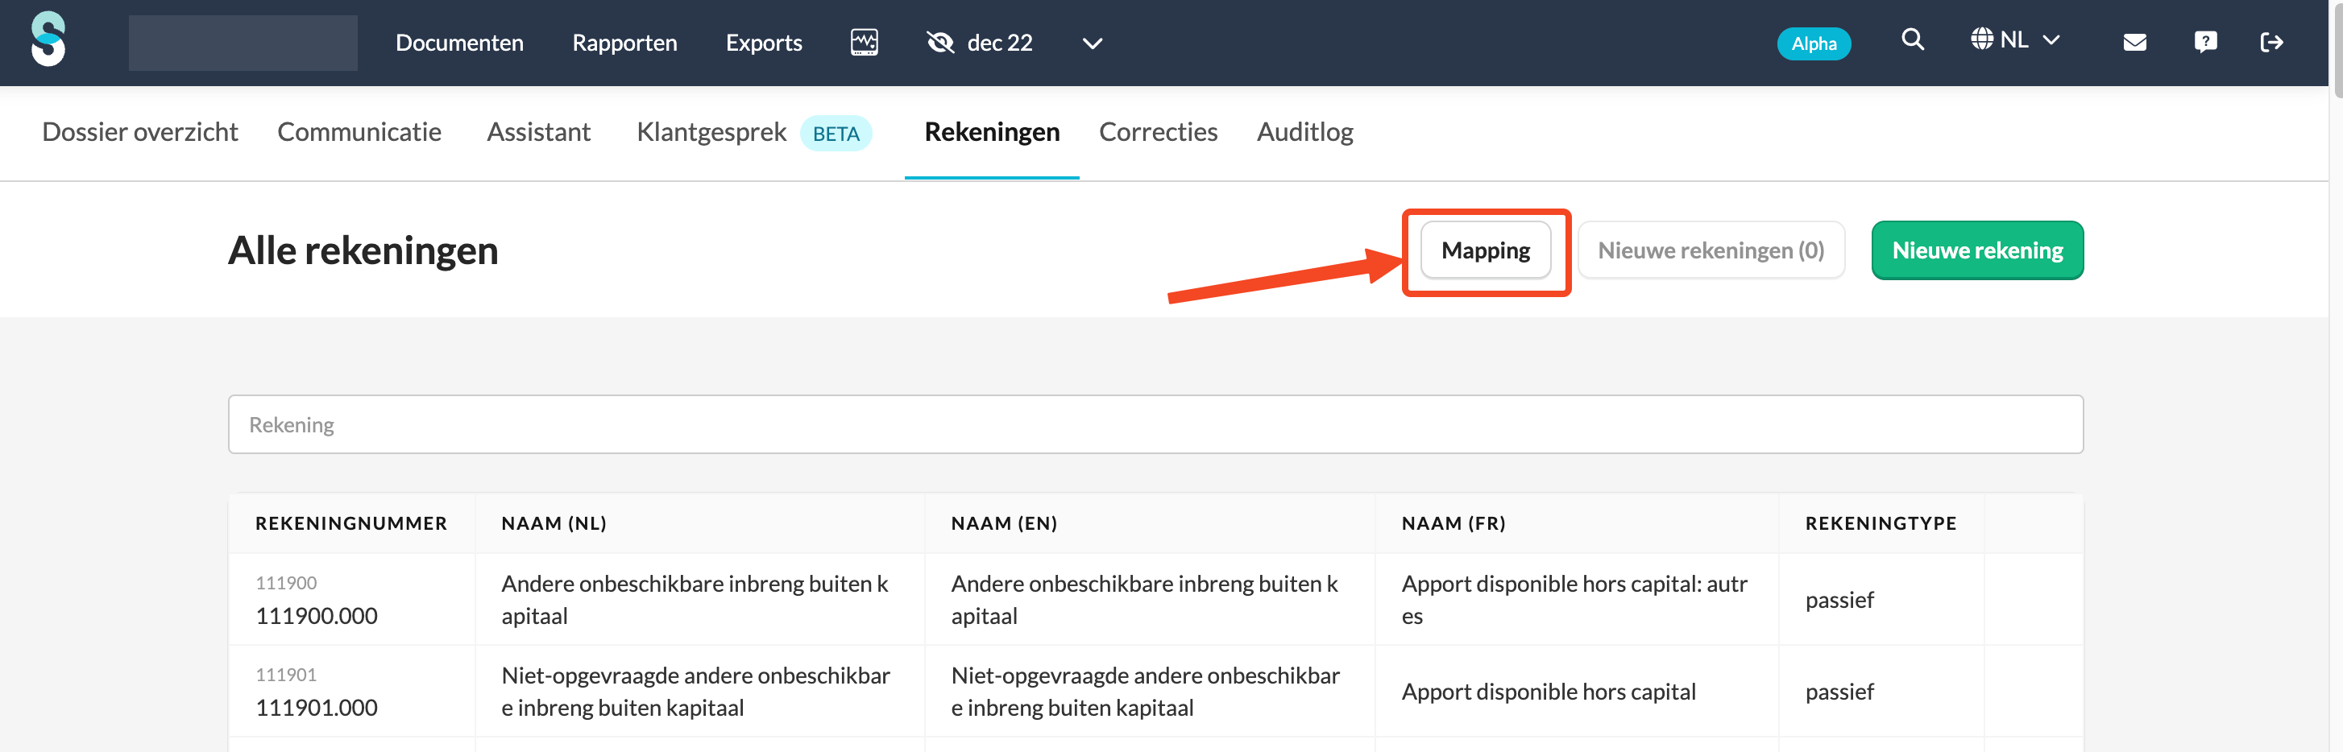
Task: Click the Mapping button
Action: pyautogui.click(x=1485, y=250)
